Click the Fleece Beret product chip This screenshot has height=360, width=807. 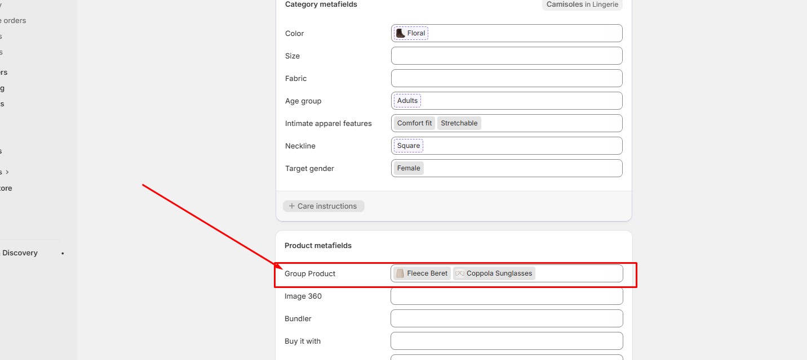(x=422, y=273)
